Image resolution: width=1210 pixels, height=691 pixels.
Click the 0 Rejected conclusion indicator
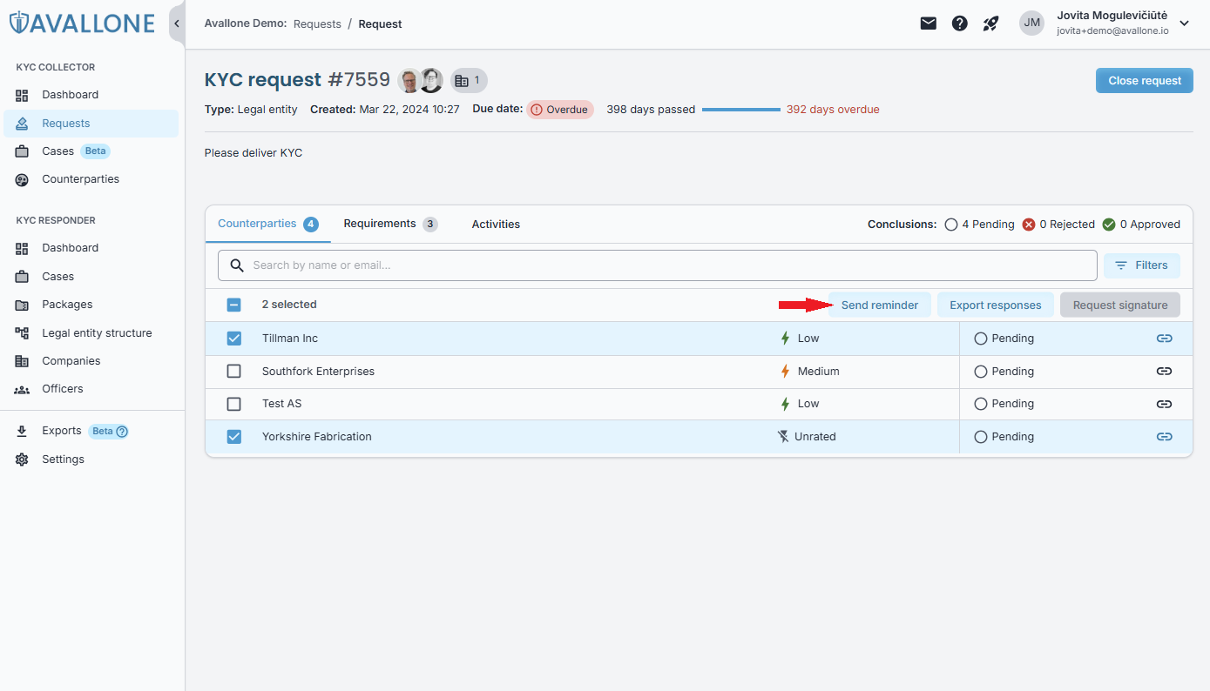click(1058, 225)
